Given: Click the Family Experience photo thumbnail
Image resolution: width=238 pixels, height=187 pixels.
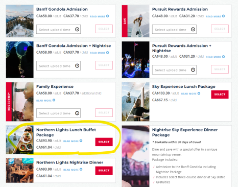Looking at the screenshot, I should coord(20,102).
